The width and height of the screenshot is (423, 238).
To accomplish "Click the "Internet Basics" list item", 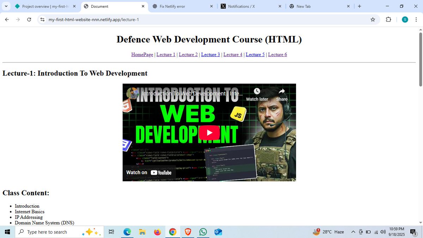I will (x=30, y=212).
